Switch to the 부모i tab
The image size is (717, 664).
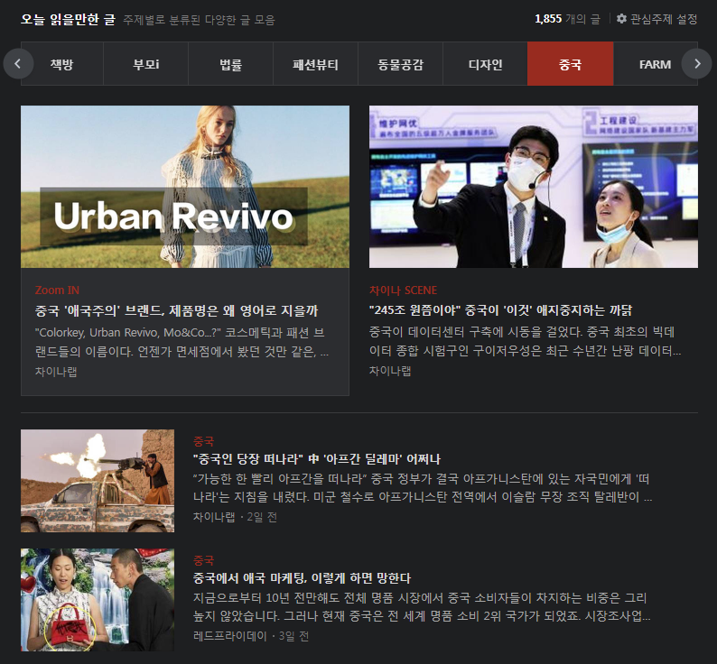click(x=145, y=64)
